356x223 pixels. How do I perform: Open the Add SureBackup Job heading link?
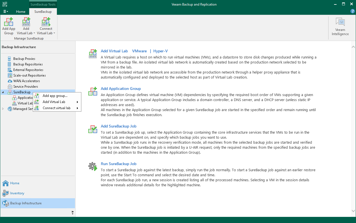119,126
